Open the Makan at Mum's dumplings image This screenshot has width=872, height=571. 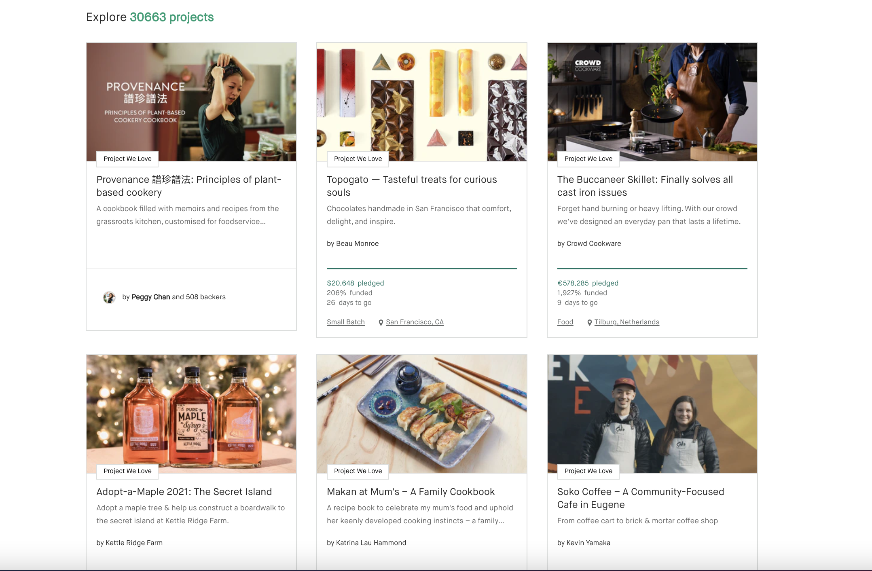coord(422,414)
